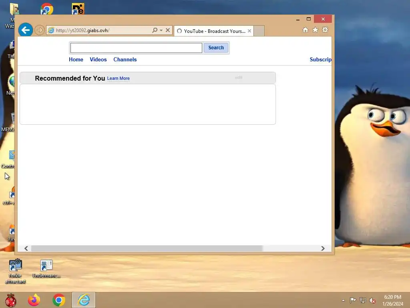The height and width of the screenshot is (308, 410).
Task: Click the YouTube search text box
Action: [136, 48]
